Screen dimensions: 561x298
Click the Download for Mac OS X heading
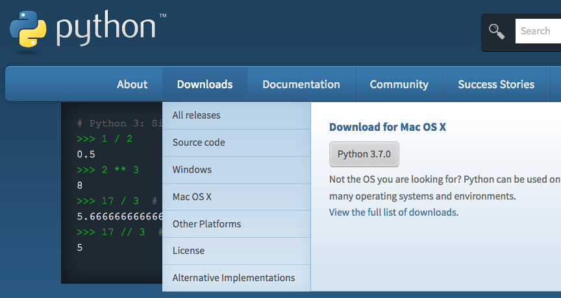pyautogui.click(x=387, y=127)
